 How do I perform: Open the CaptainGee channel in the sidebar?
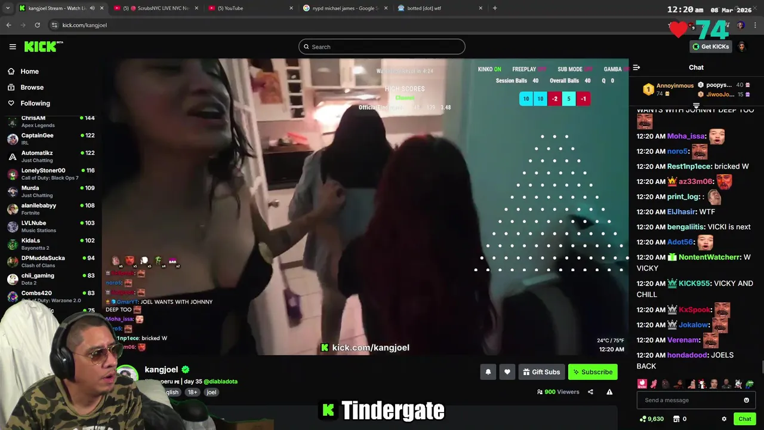(x=51, y=139)
